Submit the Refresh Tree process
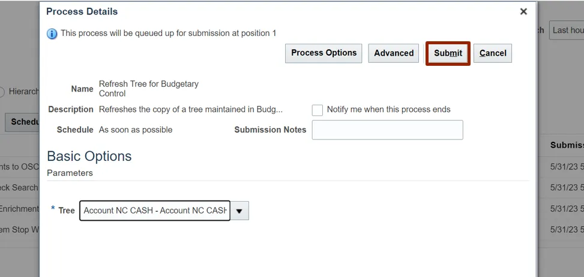 pos(448,53)
